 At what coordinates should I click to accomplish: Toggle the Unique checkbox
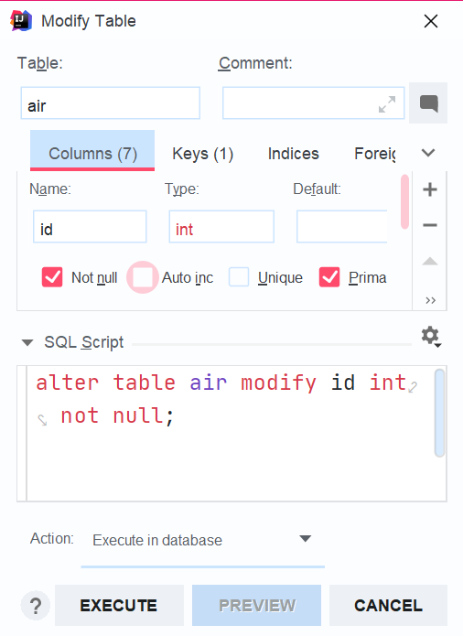pyautogui.click(x=239, y=277)
